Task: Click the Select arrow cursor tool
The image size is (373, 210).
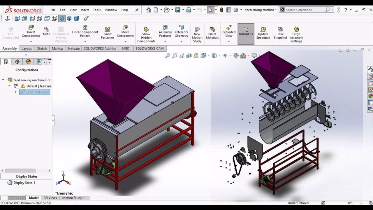Action: tap(210, 10)
